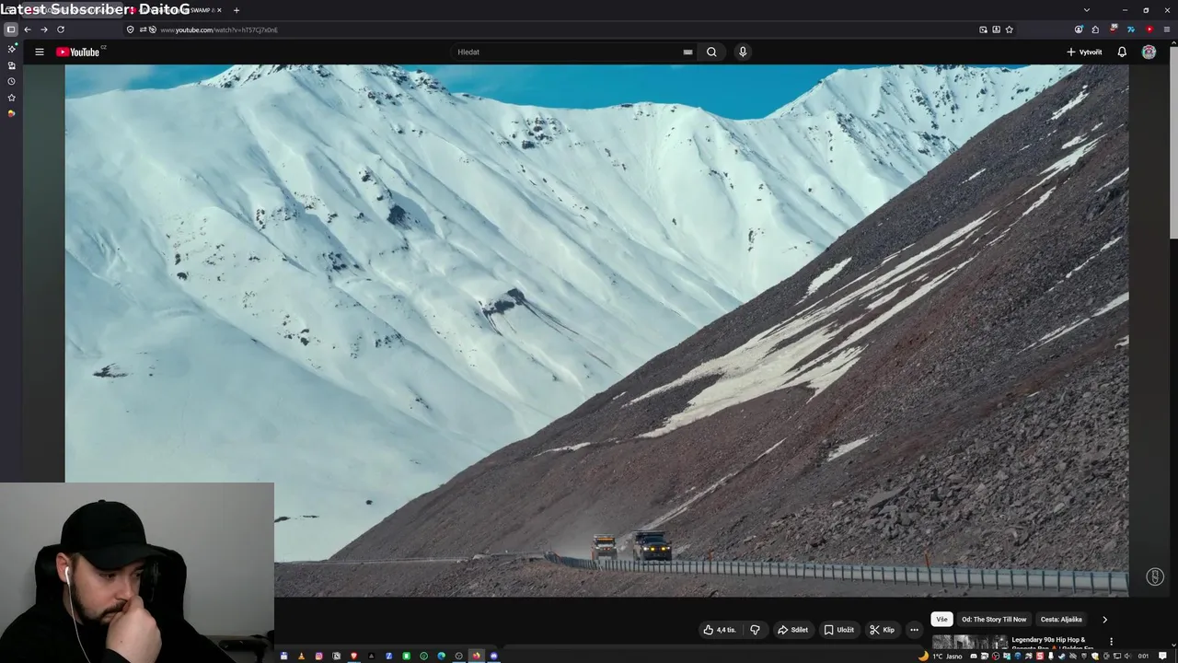
Task: Open the YouTube guide hamburger menu
Action: [40, 52]
